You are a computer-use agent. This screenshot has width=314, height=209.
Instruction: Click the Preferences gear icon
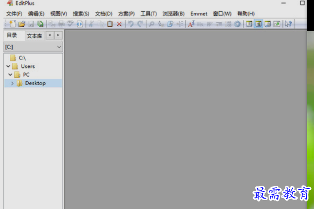pyautogui.click(x=237, y=24)
